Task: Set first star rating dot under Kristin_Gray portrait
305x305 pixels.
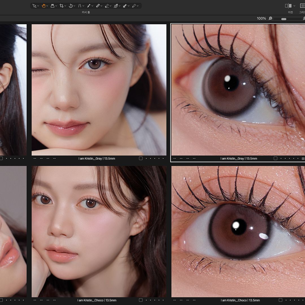Action: coord(146,158)
